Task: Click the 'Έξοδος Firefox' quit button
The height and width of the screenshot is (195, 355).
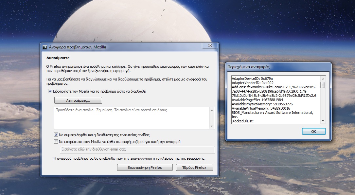Action: (x=194, y=168)
